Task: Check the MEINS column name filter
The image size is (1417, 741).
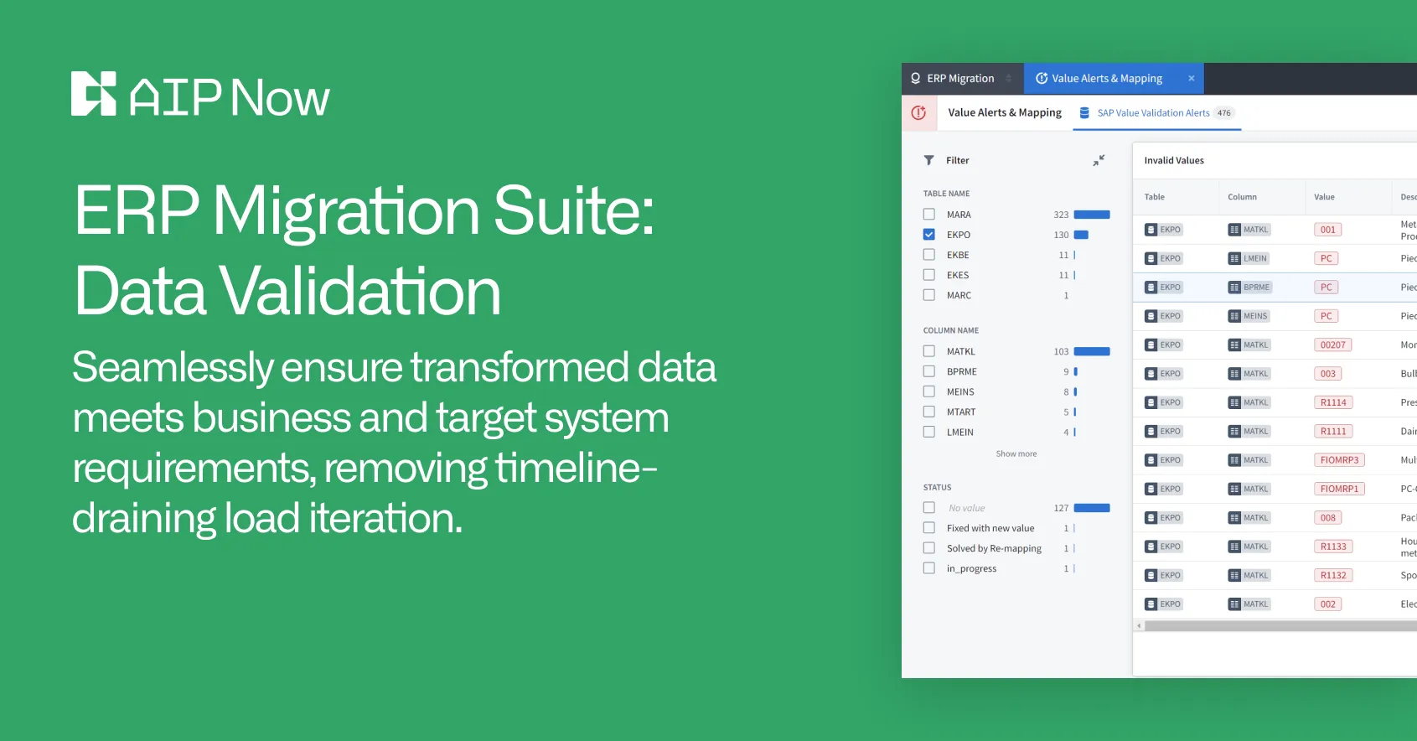Action: [x=928, y=391]
